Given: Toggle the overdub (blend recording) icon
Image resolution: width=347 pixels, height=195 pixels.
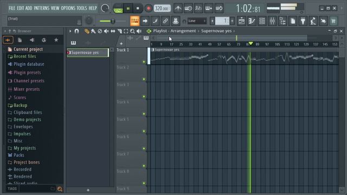Looking at the screenshot, I should pos(208,8).
